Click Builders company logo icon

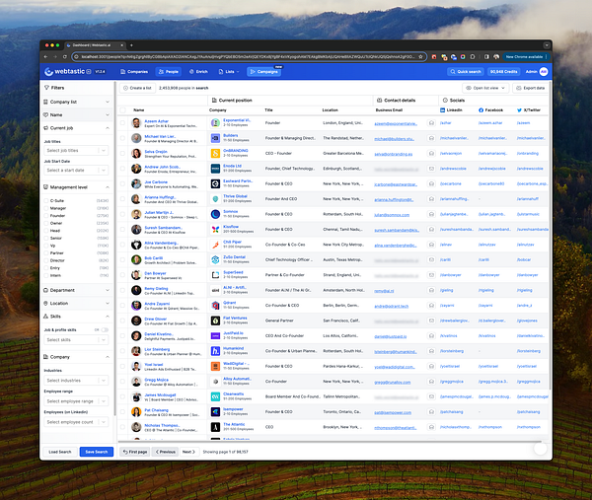[215, 138]
